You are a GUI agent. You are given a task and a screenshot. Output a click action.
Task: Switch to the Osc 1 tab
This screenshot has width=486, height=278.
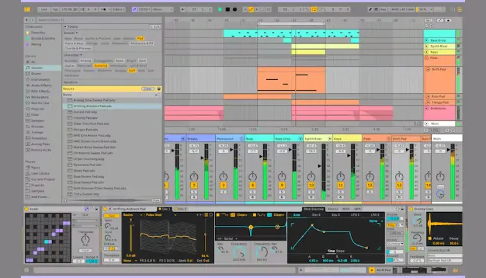165,209
